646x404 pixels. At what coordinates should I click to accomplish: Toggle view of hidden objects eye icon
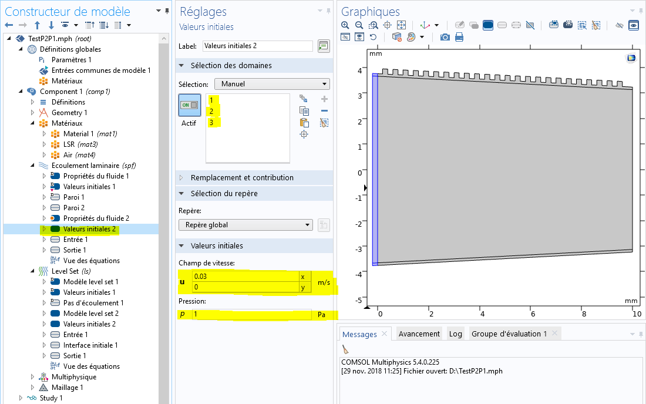coord(633,25)
